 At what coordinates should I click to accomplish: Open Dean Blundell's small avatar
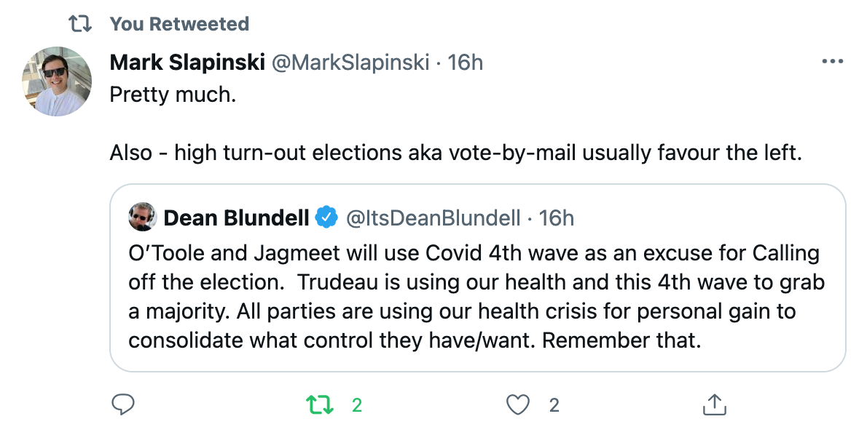click(143, 217)
